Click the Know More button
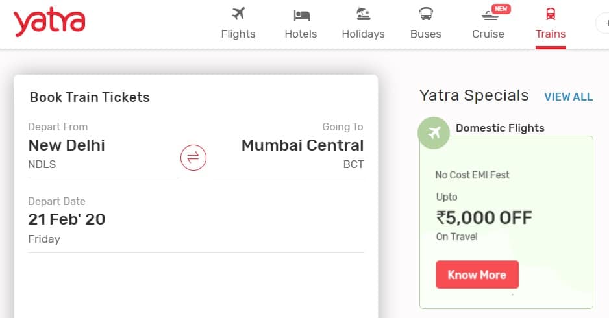The width and height of the screenshot is (609, 318). 477,275
